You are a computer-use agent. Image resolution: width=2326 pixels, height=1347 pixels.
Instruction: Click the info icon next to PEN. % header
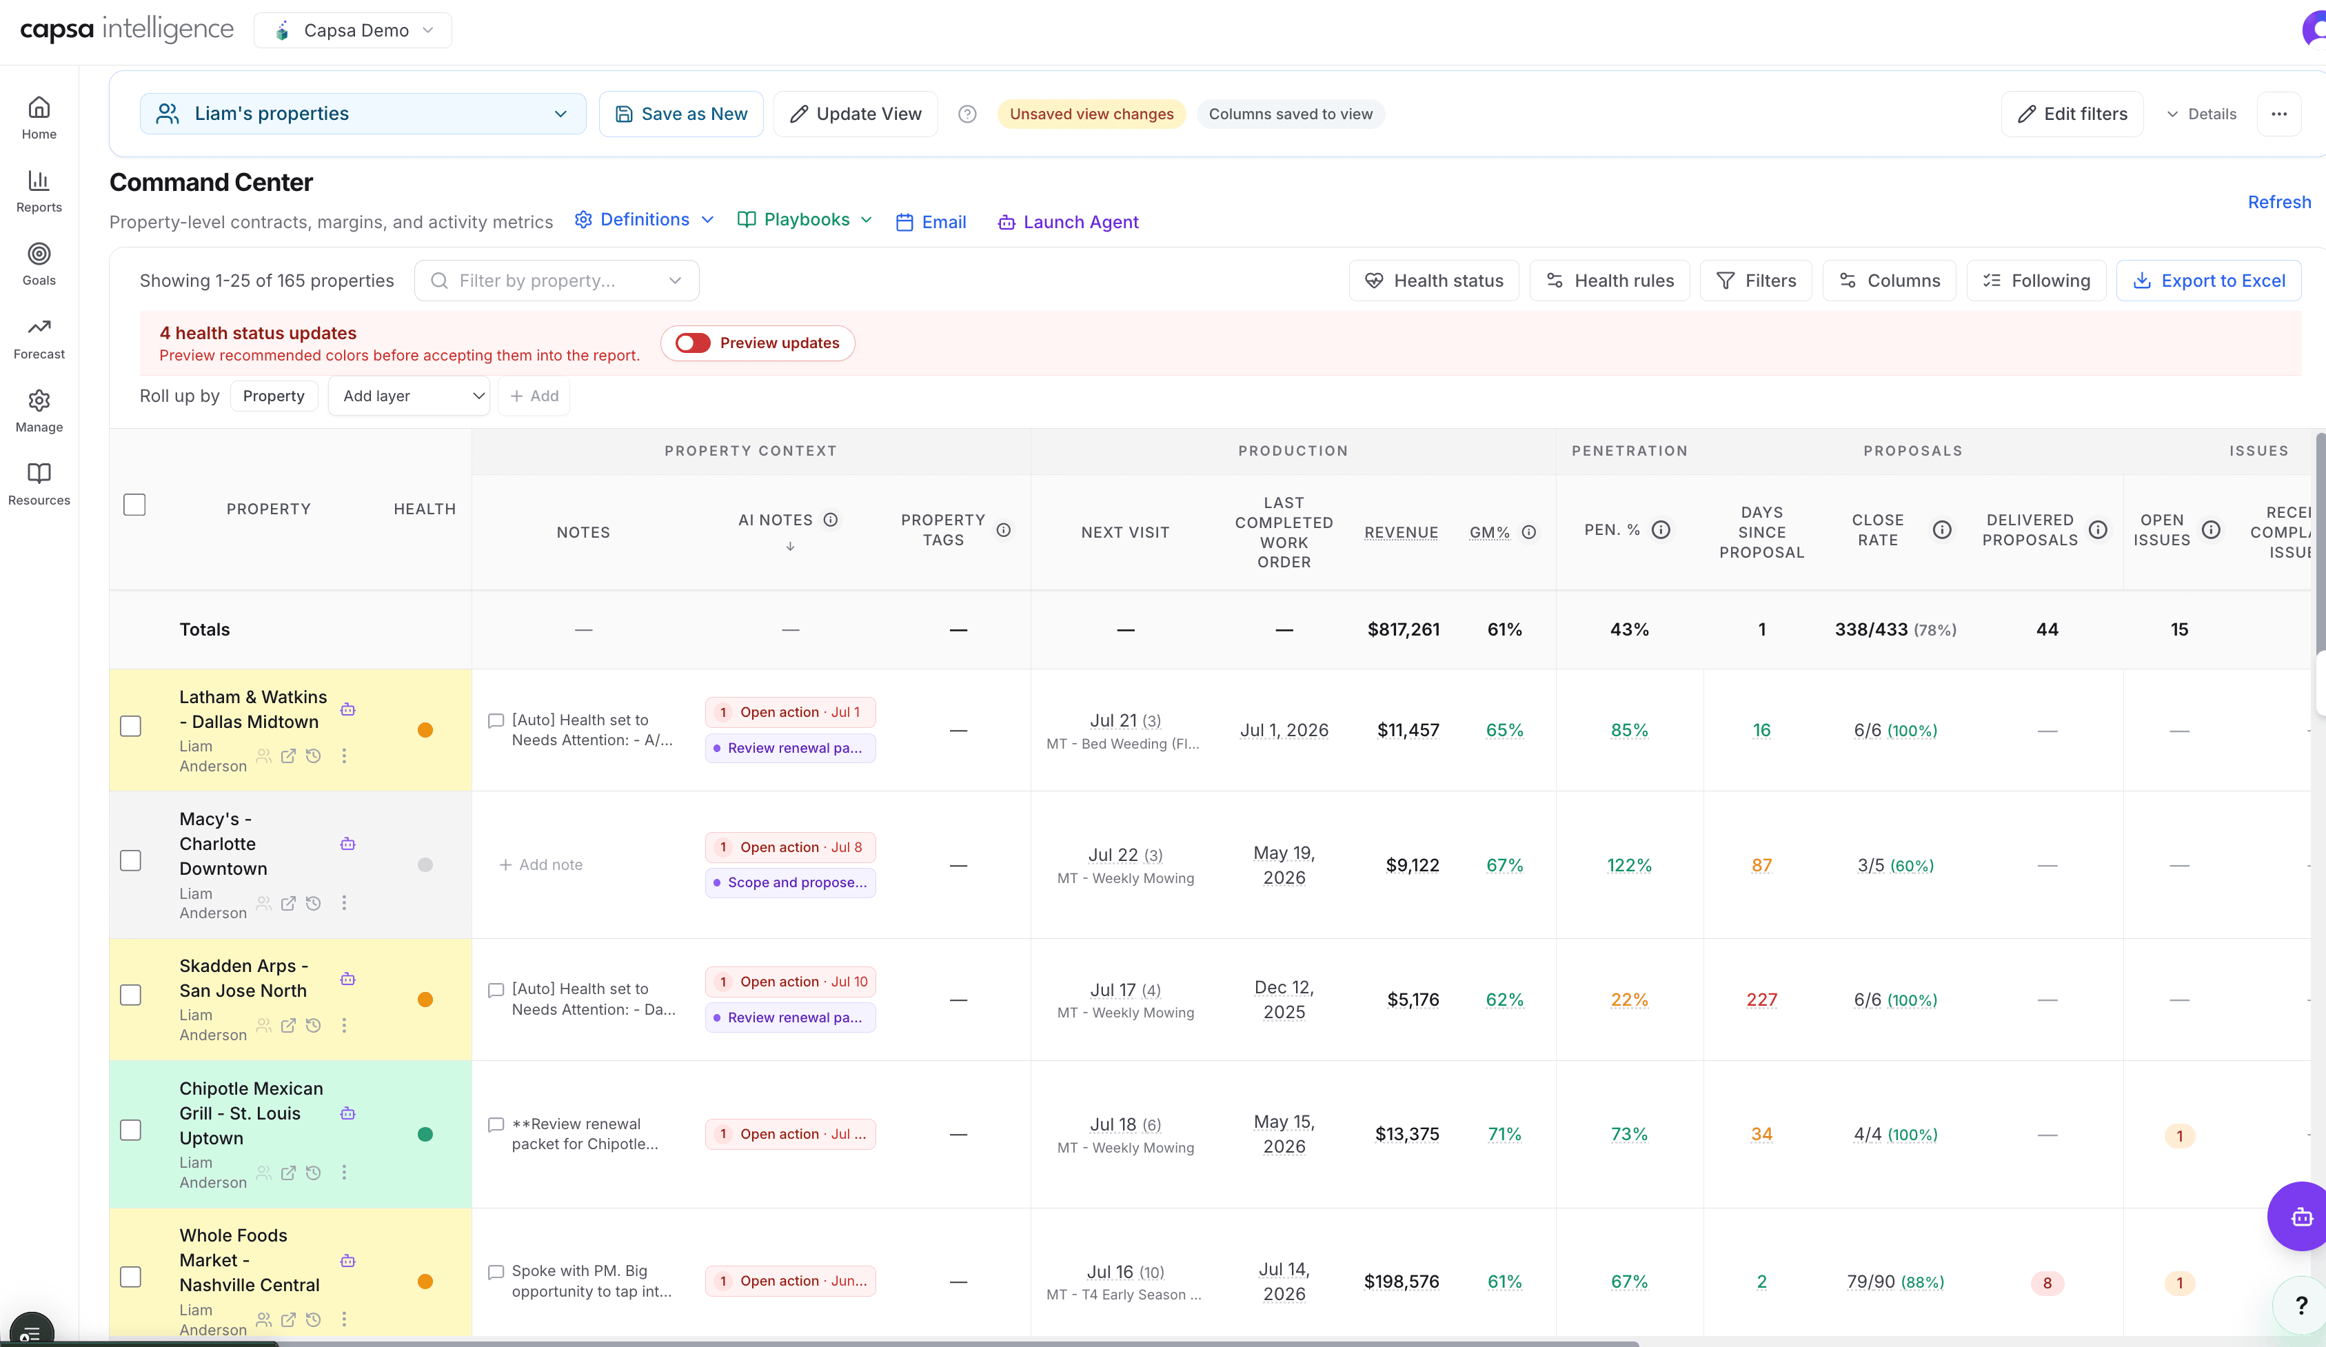1661,529
